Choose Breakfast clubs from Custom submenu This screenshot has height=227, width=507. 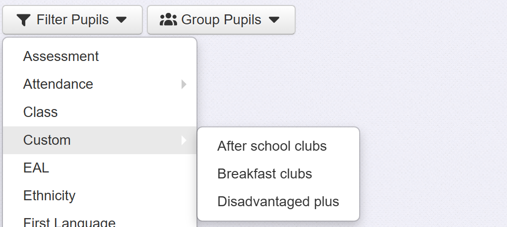[264, 174]
